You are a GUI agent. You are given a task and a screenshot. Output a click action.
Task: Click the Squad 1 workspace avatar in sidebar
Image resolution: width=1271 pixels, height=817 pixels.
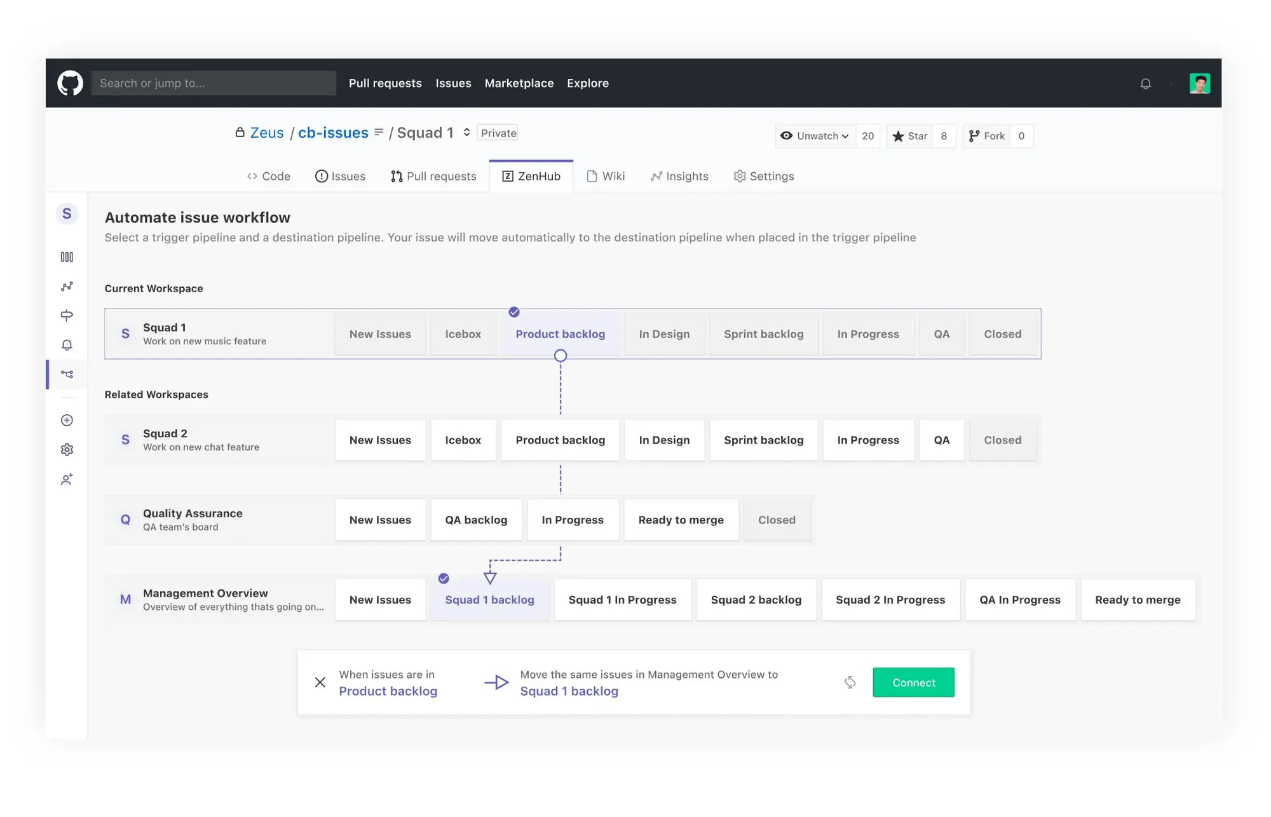click(x=67, y=213)
